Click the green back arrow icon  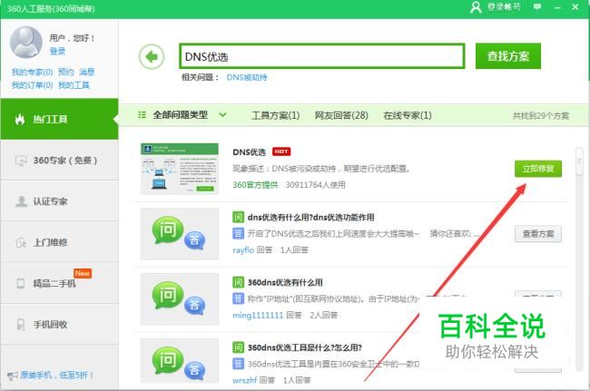tap(152, 57)
